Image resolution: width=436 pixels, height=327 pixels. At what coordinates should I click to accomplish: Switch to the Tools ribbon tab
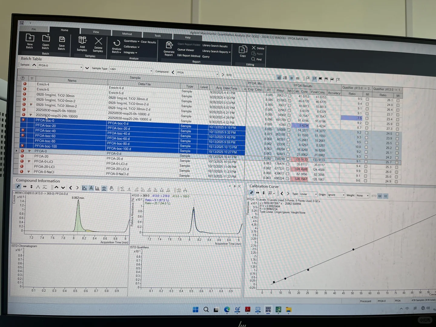[x=158, y=36]
